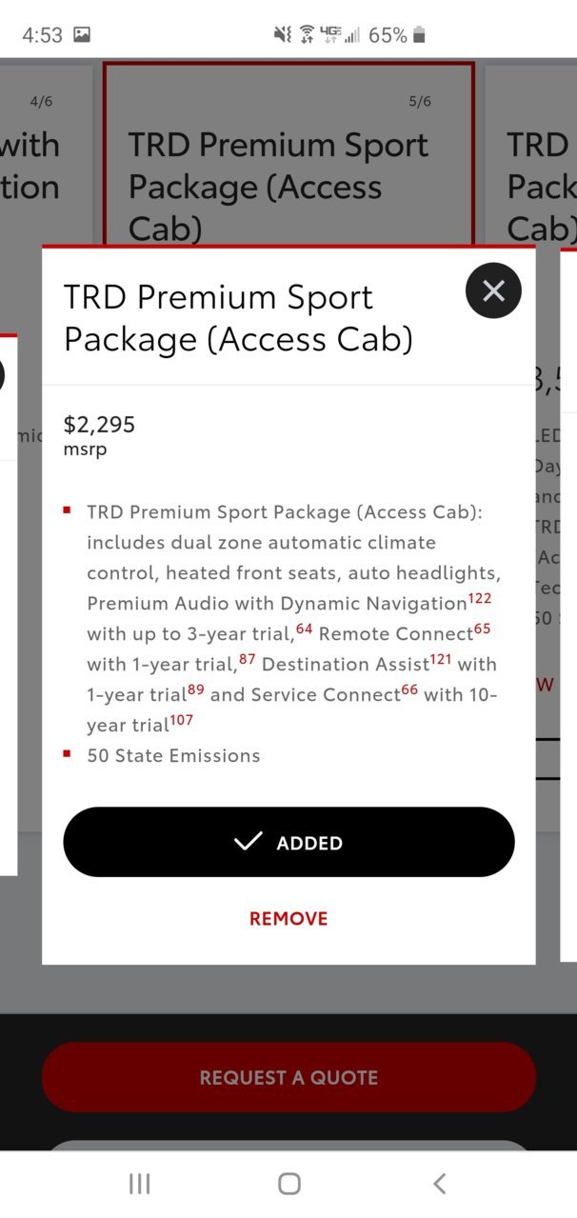Open footnote 121 beside Destination Assist

[x=440, y=659]
